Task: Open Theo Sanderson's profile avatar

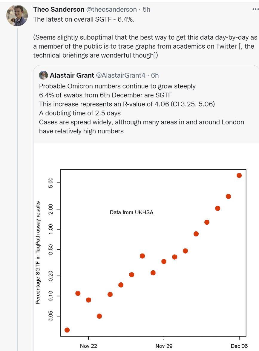Action: pyautogui.click(x=17, y=16)
